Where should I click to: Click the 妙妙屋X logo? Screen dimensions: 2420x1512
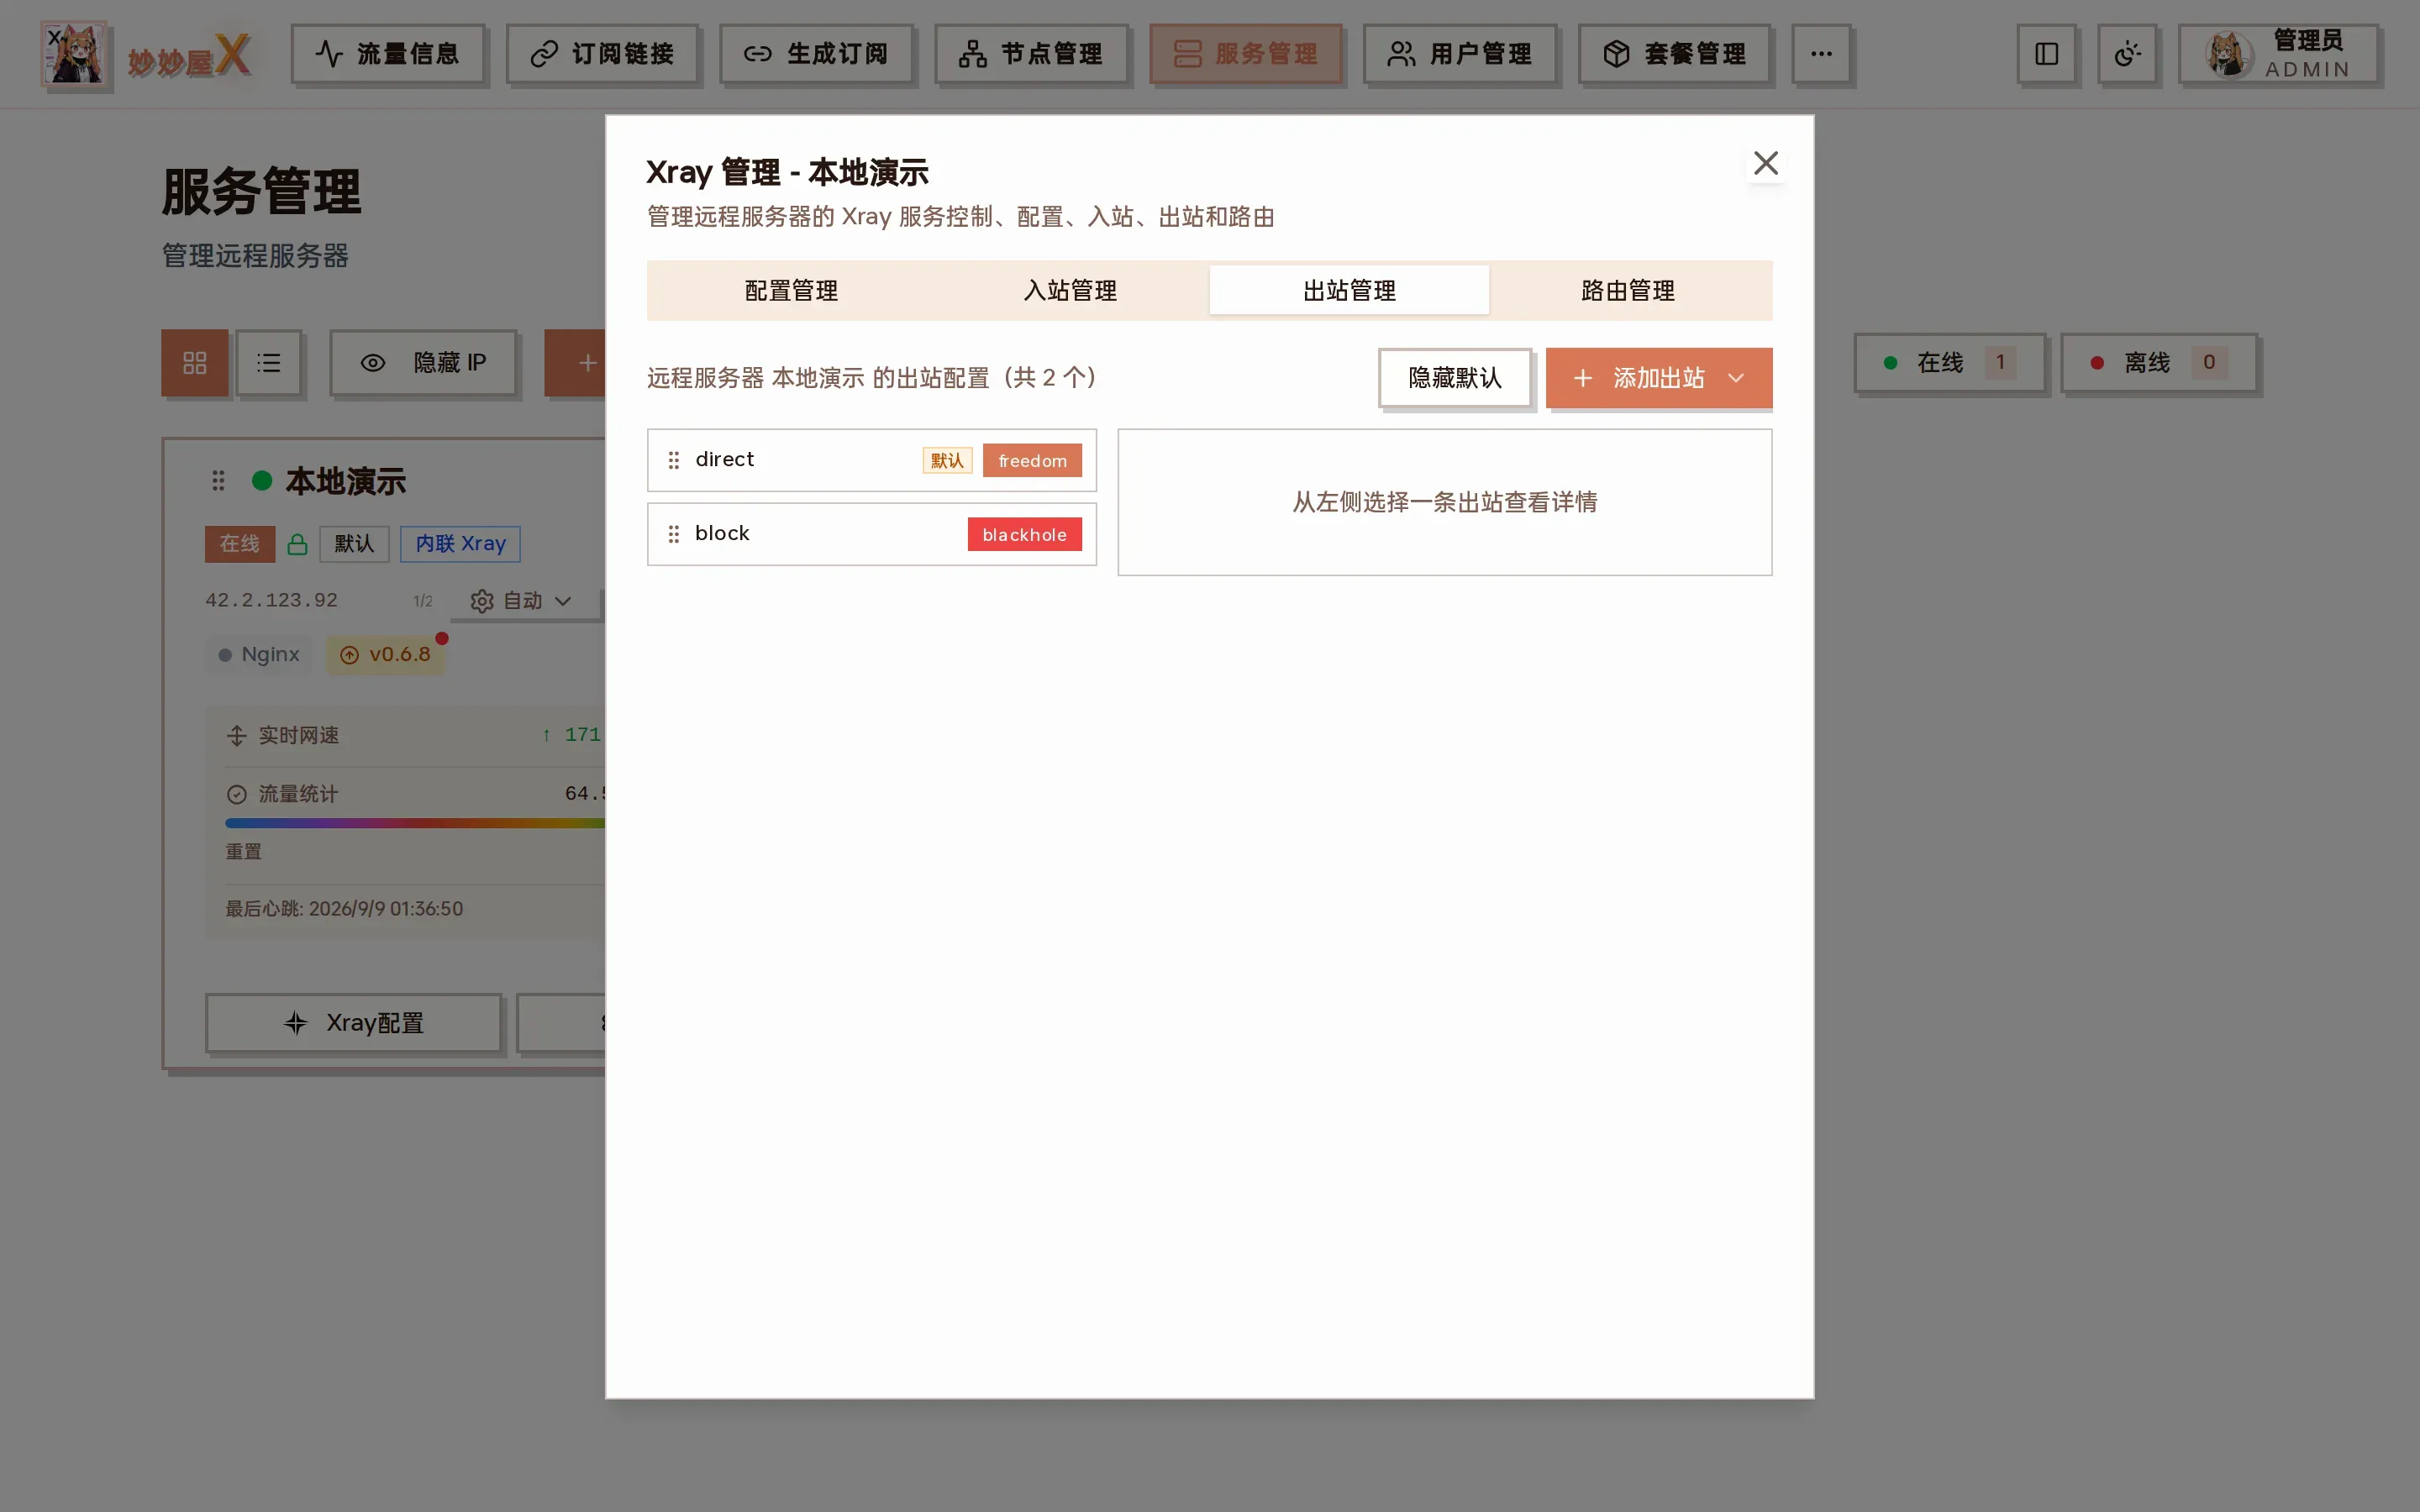pyautogui.click(x=147, y=56)
